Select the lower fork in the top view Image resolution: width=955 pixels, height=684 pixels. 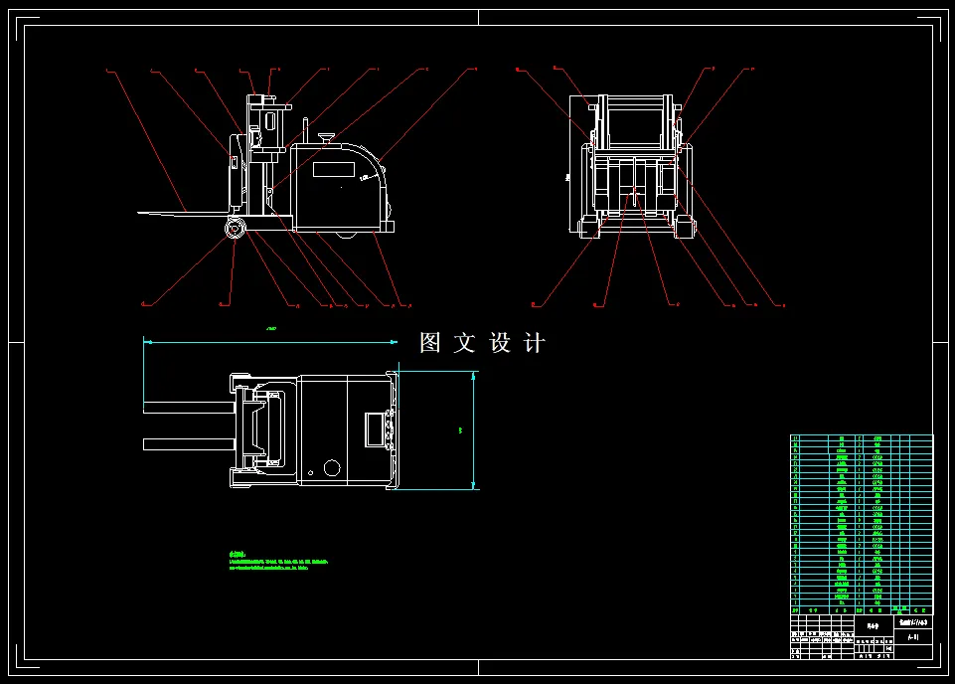point(189,444)
